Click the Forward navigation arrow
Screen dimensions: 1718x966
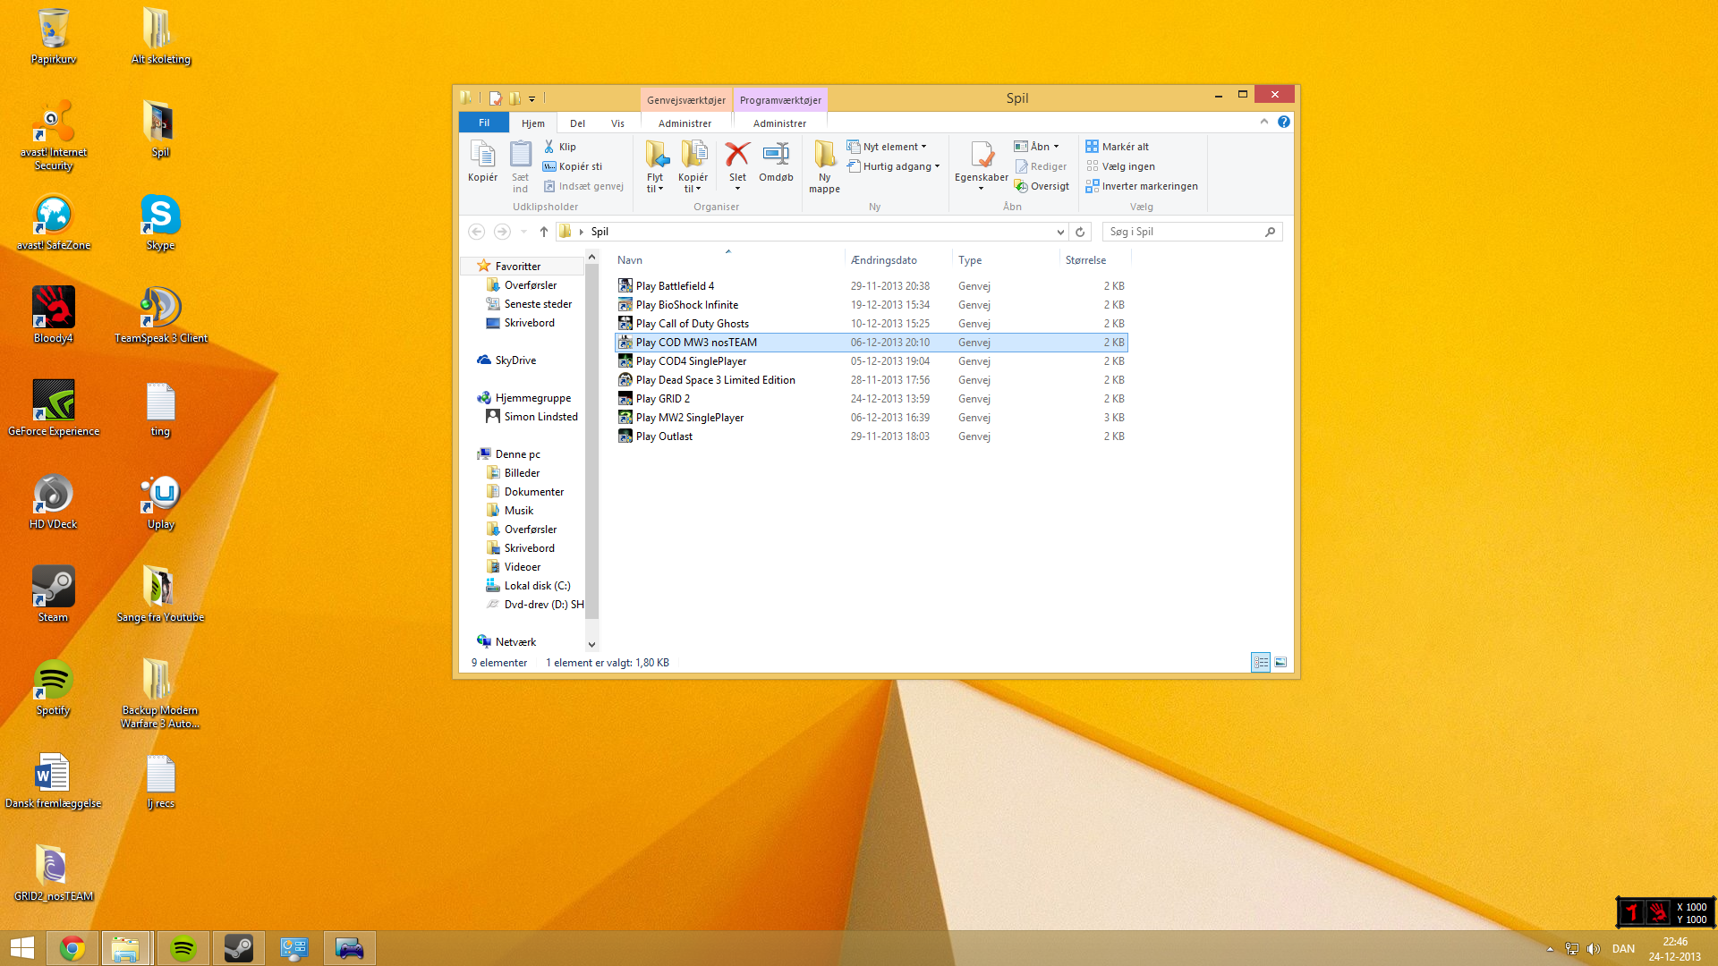[x=502, y=232]
